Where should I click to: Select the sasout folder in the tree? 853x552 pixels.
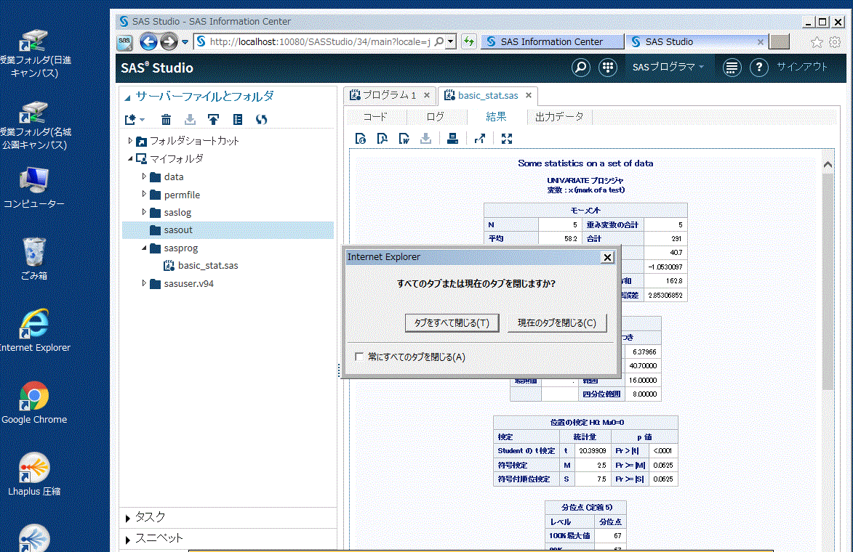click(x=228, y=230)
